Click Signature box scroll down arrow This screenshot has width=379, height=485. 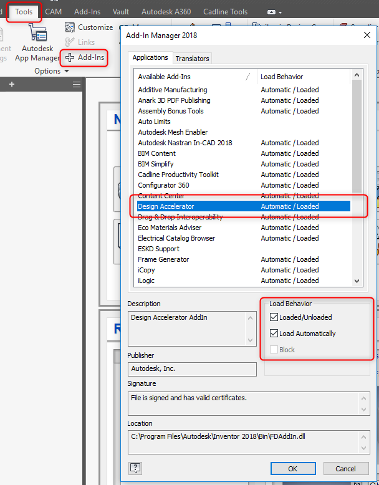364,410
